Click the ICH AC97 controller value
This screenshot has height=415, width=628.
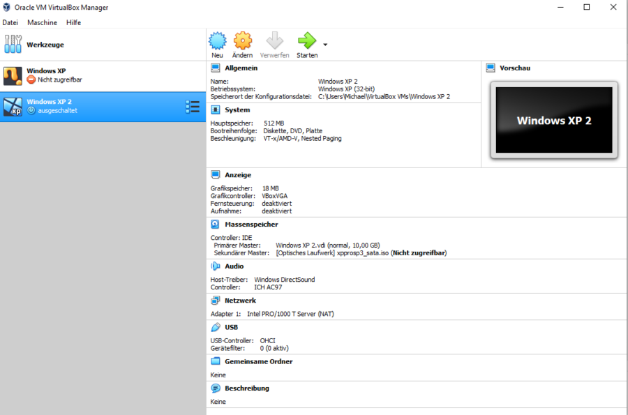(268, 287)
